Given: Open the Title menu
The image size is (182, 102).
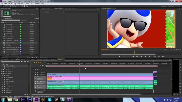Looking at the screenshot, I should pyautogui.click(x=32, y=4).
